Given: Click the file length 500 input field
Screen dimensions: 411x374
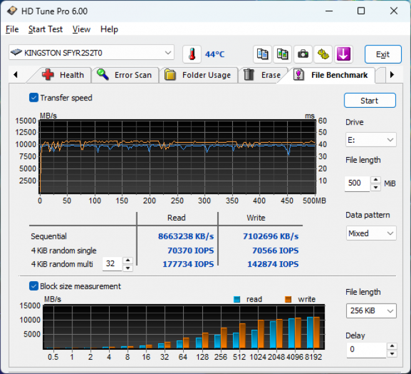Looking at the screenshot, I should 357,183.
